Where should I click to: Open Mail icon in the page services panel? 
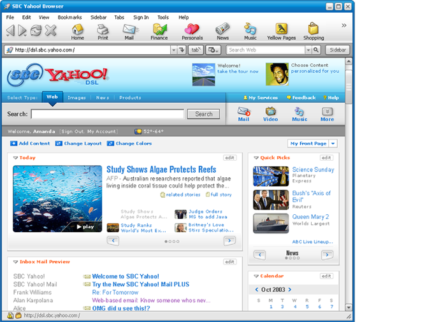click(243, 114)
